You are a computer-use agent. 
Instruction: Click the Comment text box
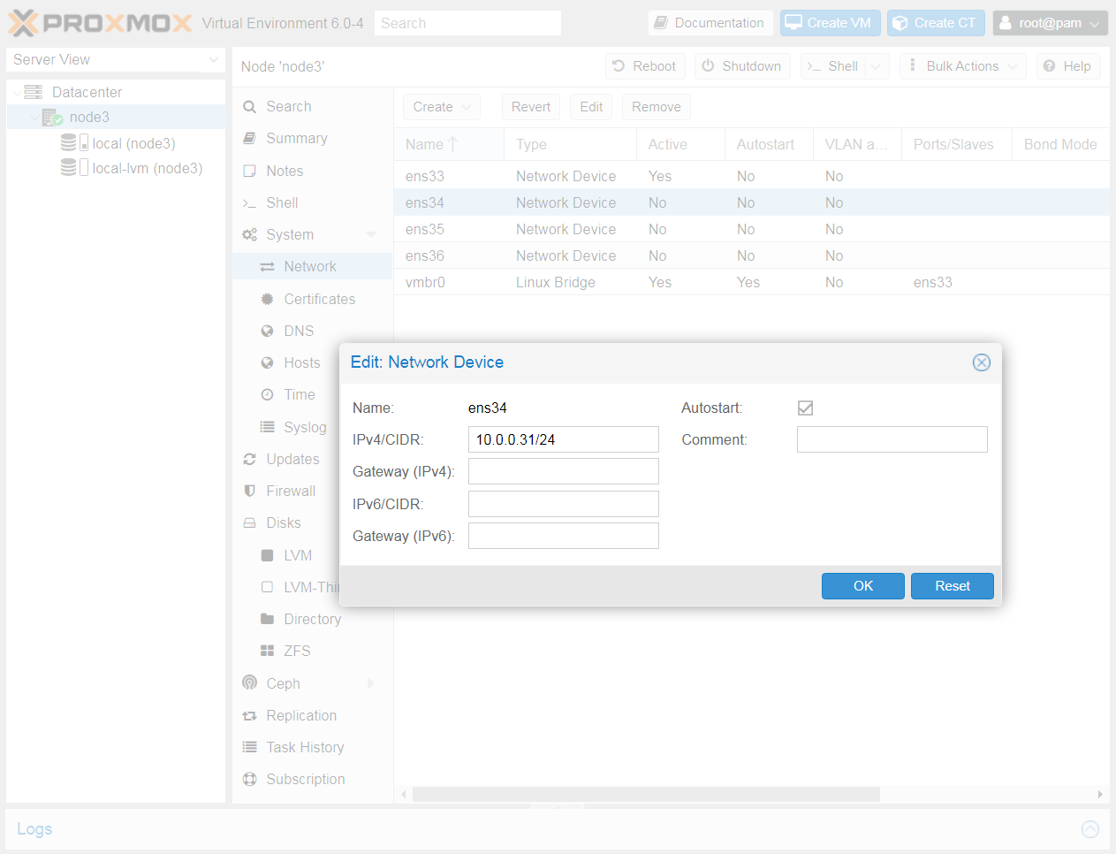tap(892, 439)
